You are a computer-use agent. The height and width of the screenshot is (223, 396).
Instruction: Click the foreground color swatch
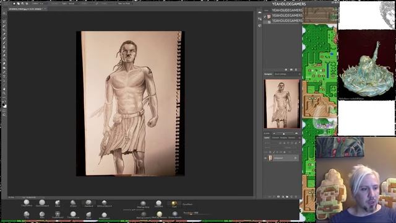point(3,105)
